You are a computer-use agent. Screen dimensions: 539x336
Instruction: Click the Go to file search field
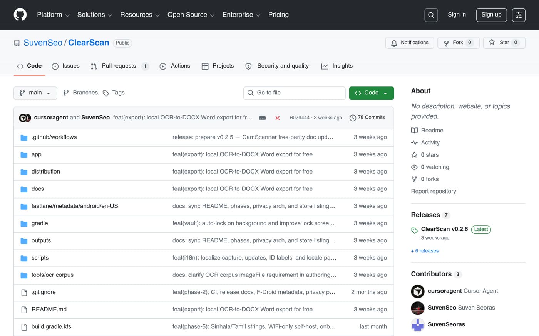[x=295, y=93]
